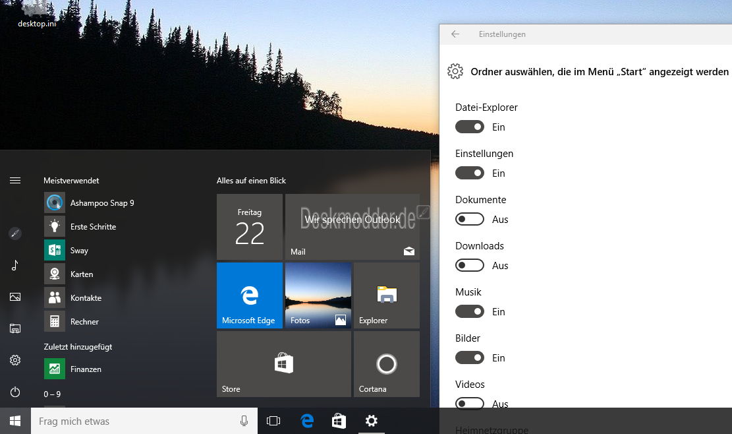Turn off the Datei-Explorer toggle
This screenshot has width=732, height=434.
coord(470,127)
